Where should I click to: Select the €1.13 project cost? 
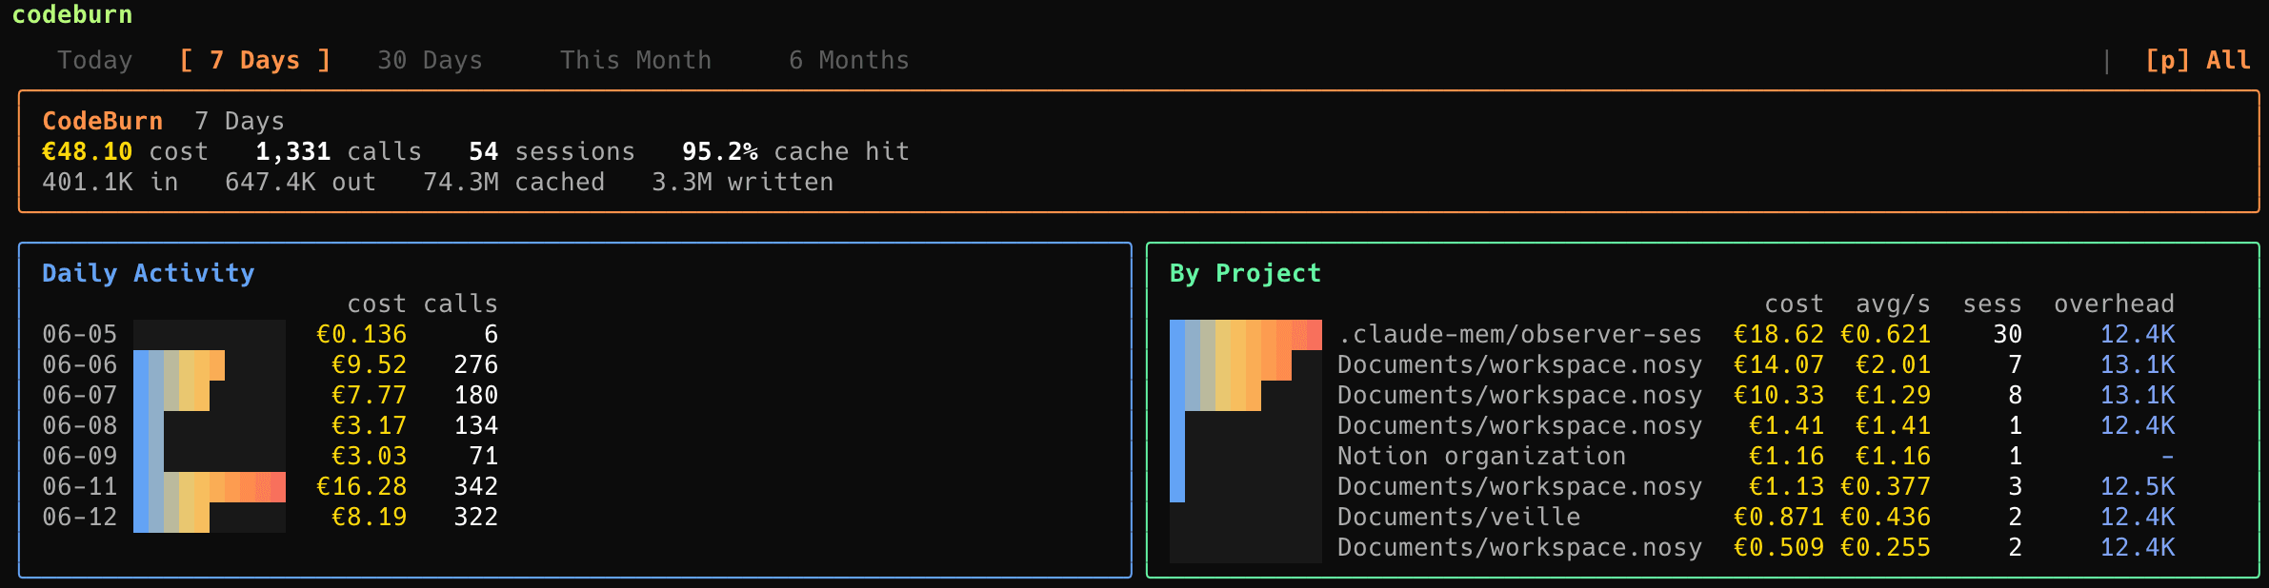pyautogui.click(x=1786, y=486)
